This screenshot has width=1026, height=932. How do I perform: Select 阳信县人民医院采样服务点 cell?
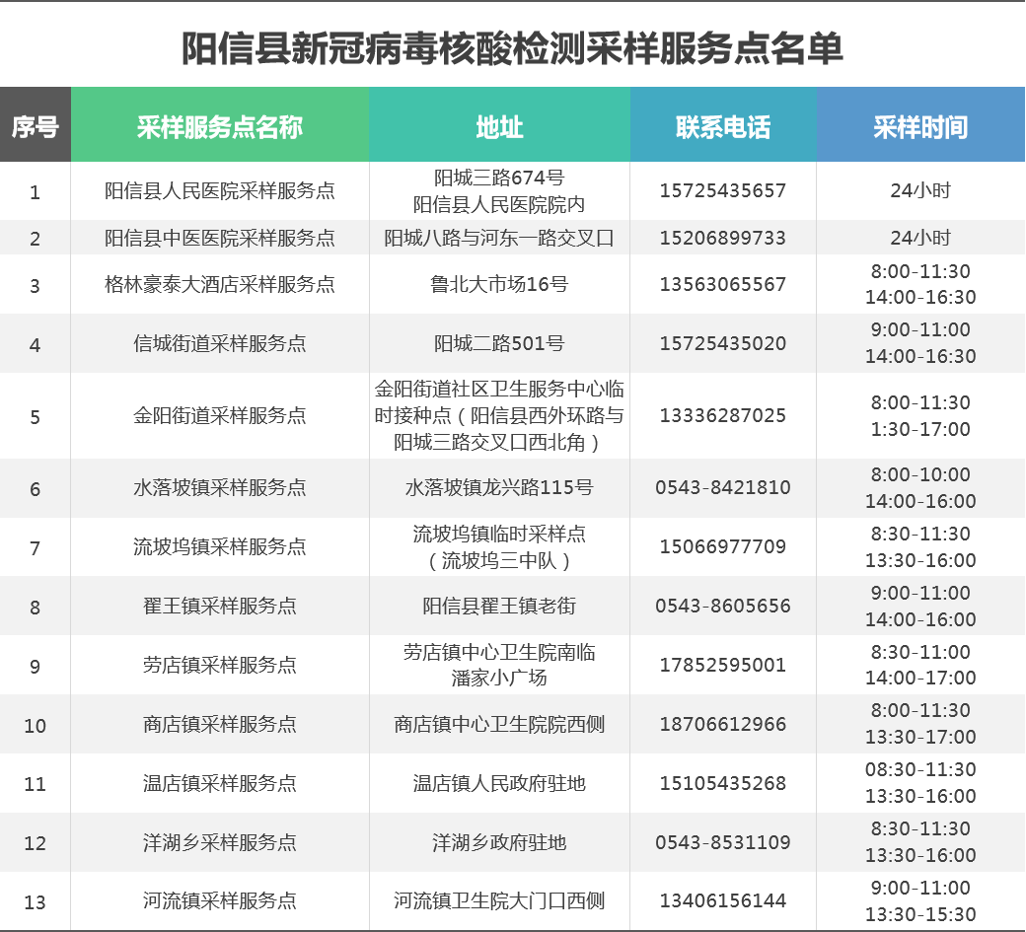pyautogui.click(x=219, y=191)
